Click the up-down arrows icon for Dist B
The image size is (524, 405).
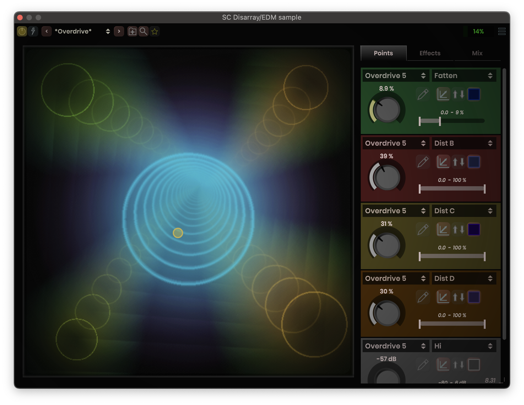click(x=459, y=162)
